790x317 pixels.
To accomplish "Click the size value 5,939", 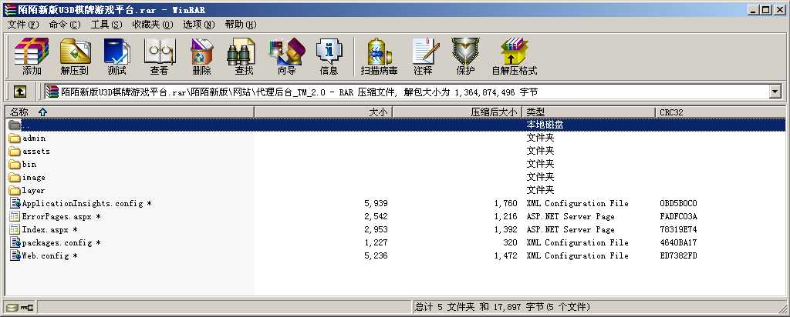I will point(376,203).
